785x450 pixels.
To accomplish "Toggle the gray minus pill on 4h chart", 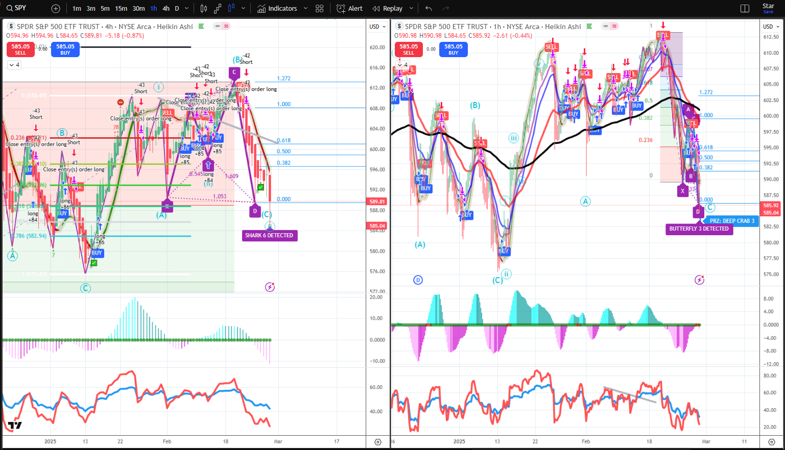I will (x=218, y=26).
